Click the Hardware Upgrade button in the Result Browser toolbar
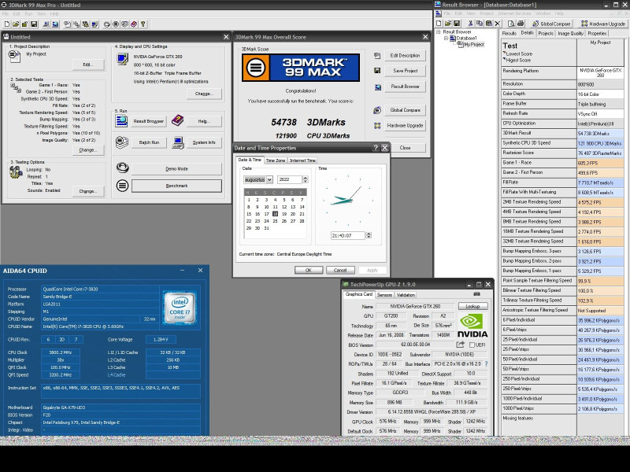 tap(603, 24)
